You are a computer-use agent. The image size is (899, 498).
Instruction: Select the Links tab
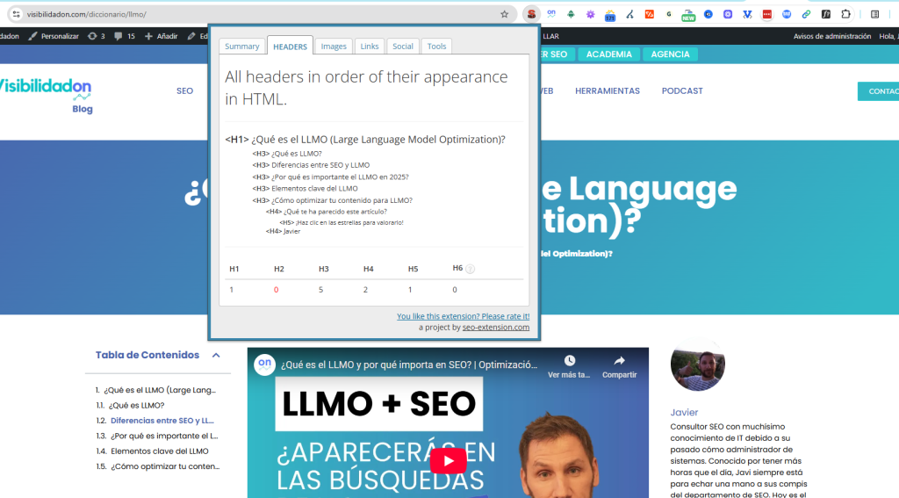click(370, 47)
